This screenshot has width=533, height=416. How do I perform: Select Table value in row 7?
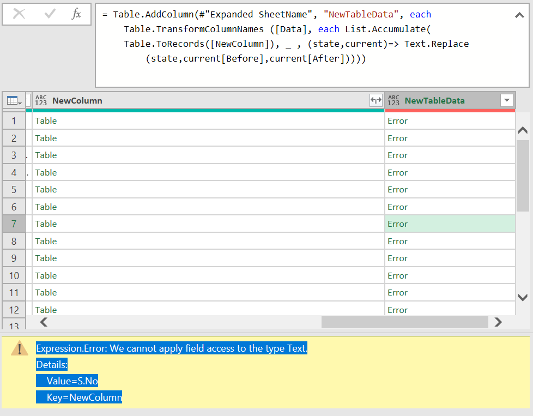[46, 224]
